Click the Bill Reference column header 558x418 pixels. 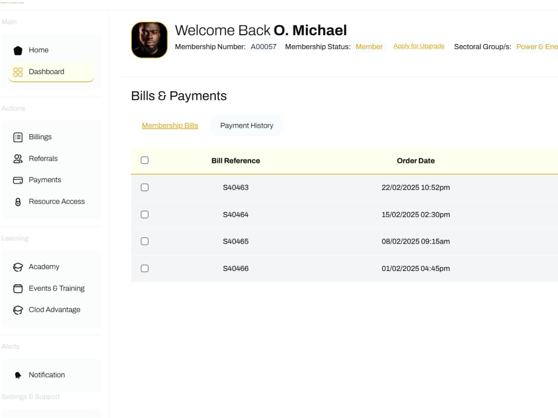pyautogui.click(x=235, y=161)
